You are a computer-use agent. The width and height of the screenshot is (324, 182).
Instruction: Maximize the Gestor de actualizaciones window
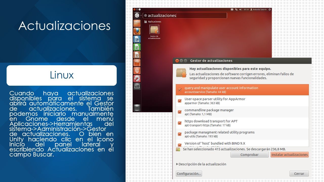(x=185, y=61)
